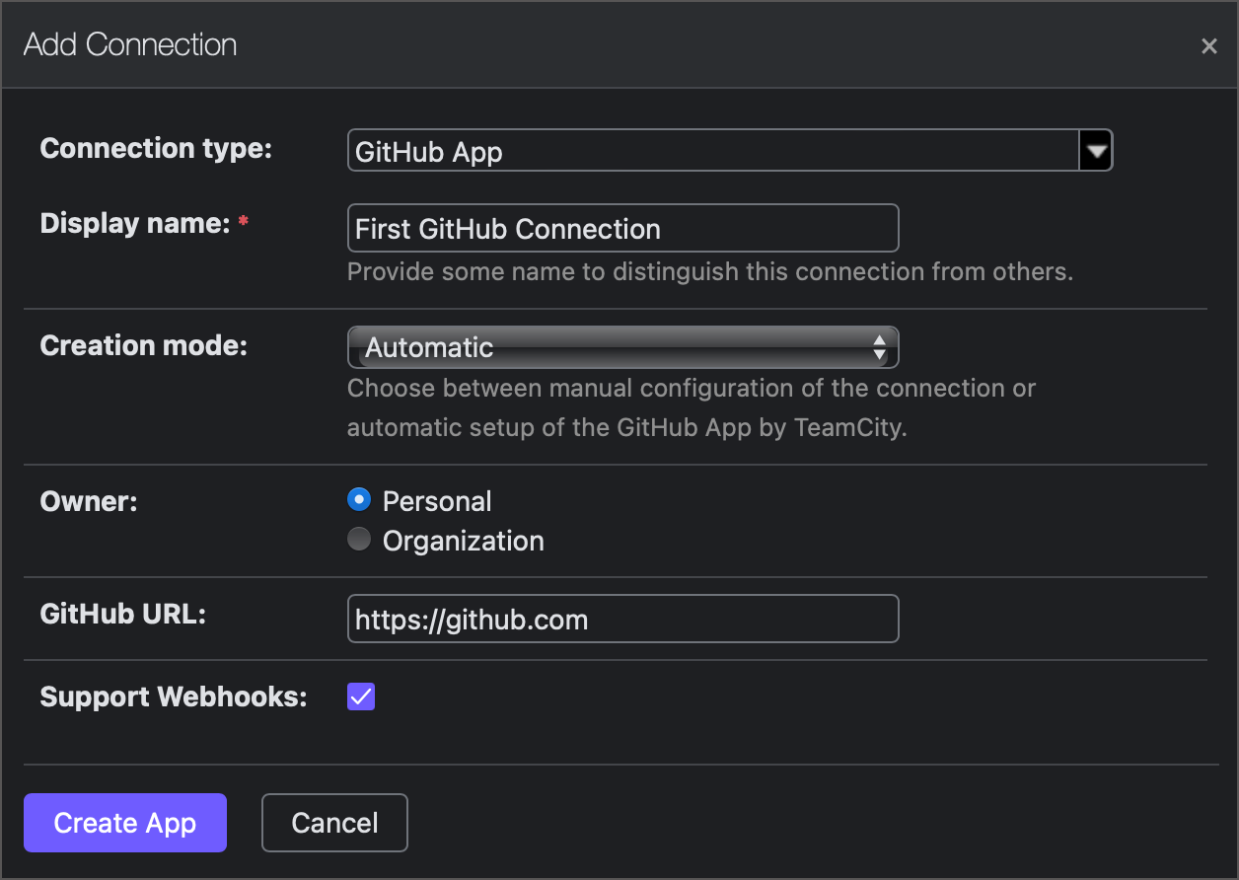Click the GitHub URL input field
1239x880 pixels.
622,619
